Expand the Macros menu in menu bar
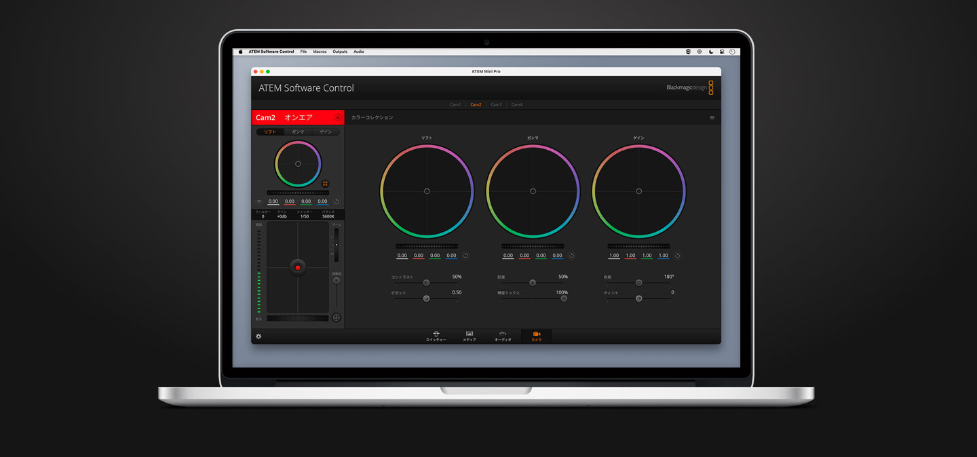 point(319,52)
